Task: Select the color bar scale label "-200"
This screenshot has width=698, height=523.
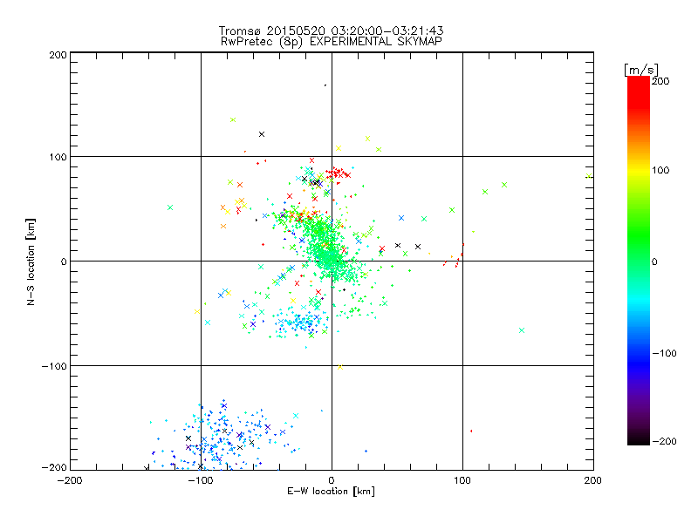Action: (665, 441)
